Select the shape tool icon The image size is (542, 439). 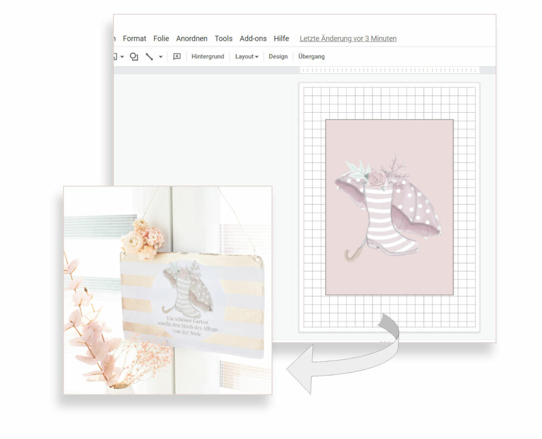coord(134,57)
